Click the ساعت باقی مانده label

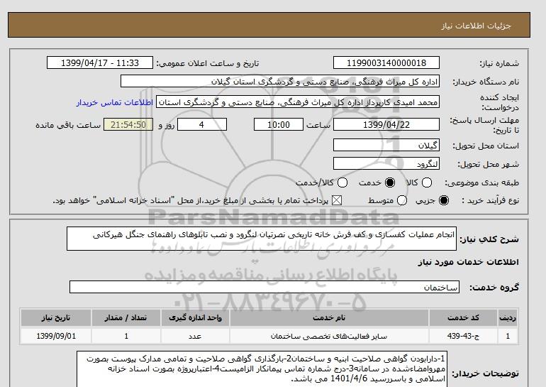click(x=68, y=125)
